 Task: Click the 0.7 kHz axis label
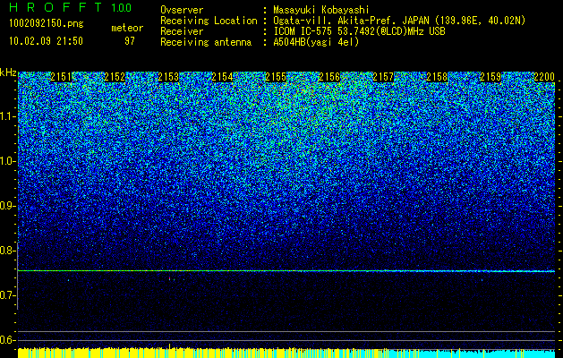pyautogui.click(x=8, y=295)
